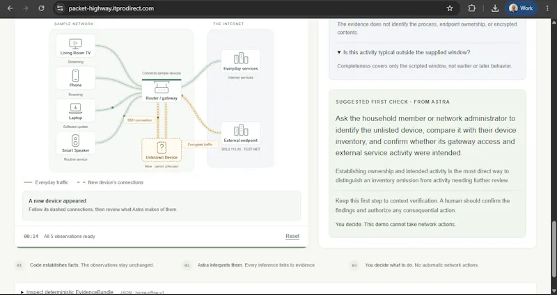The height and width of the screenshot is (295, 557).
Task: Click 'Connects sample devices' caption
Action: coord(162,73)
